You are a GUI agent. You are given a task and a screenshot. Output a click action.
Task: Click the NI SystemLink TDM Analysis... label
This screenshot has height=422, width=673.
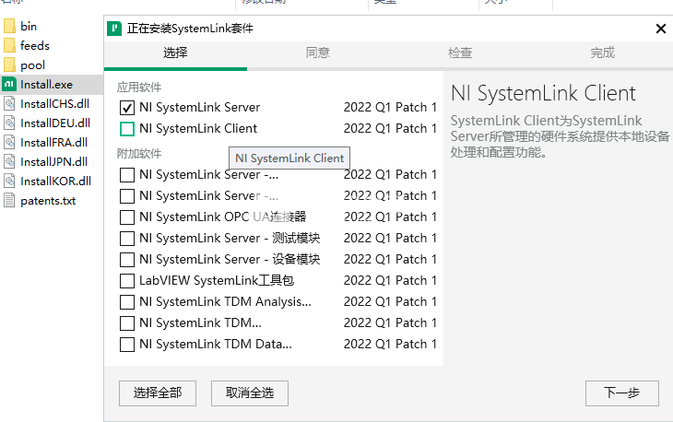[x=225, y=302]
